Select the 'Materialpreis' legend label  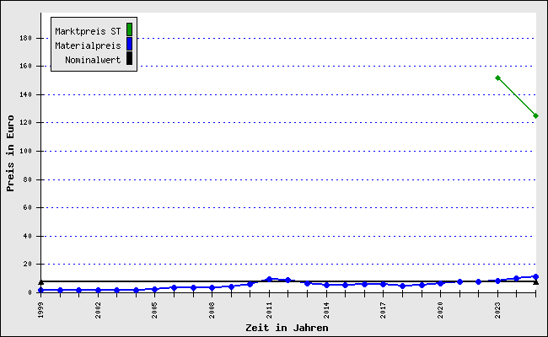88,45
